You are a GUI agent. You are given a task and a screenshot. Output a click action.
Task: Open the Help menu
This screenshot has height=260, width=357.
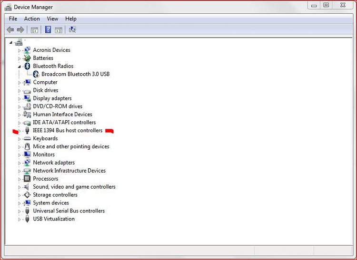tap(70, 19)
